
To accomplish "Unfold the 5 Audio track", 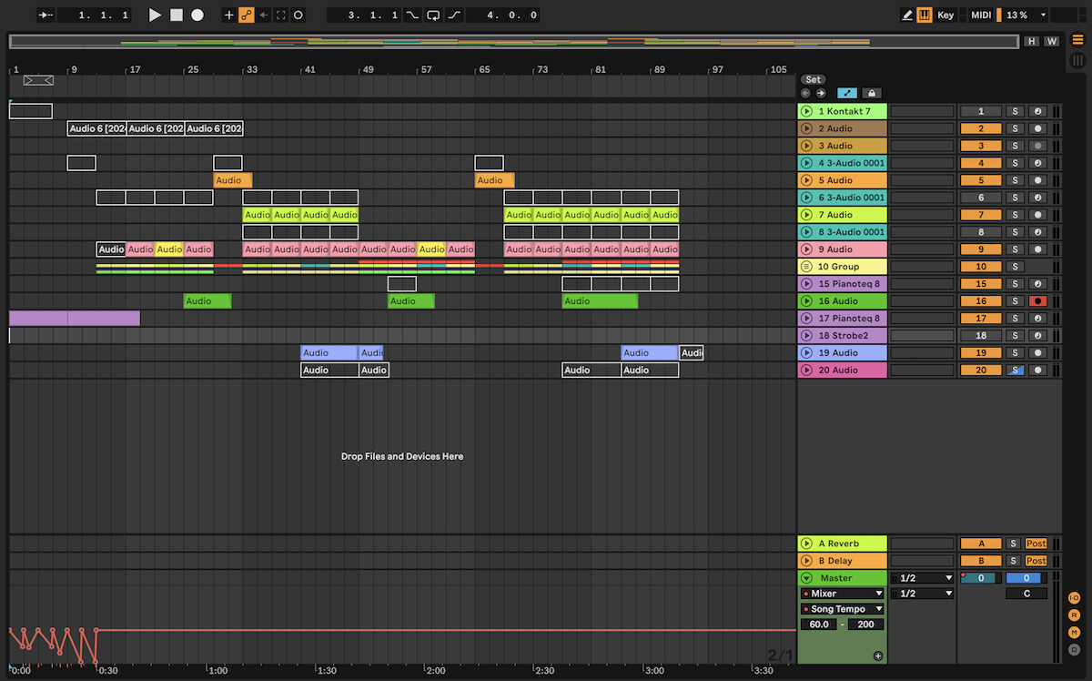I will click(x=806, y=180).
